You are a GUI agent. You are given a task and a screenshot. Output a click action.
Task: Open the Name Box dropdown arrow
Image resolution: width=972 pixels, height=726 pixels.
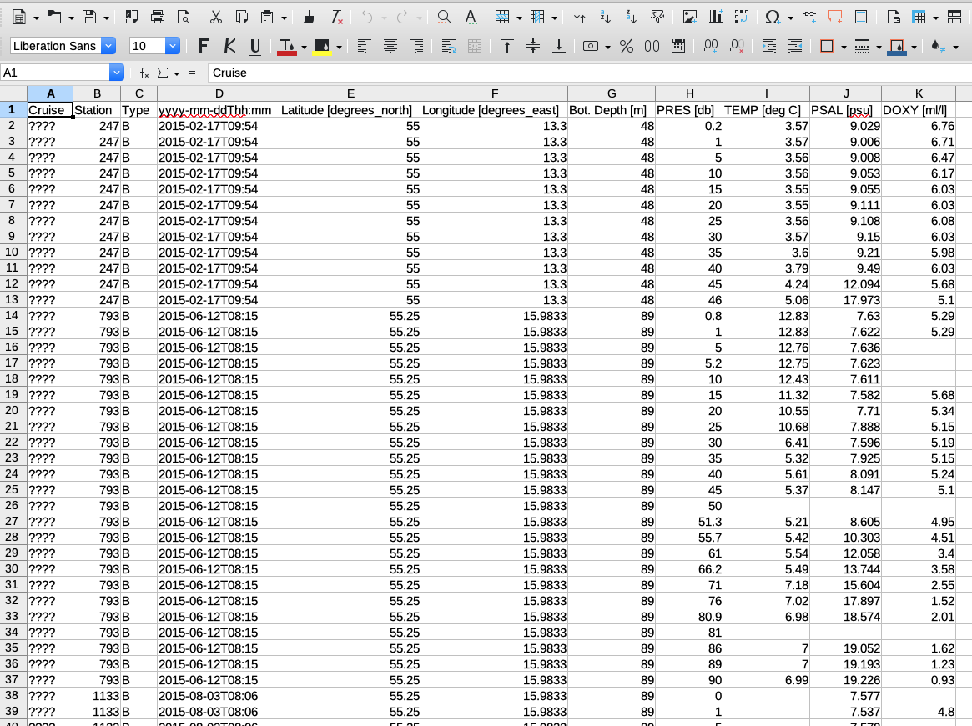point(117,73)
